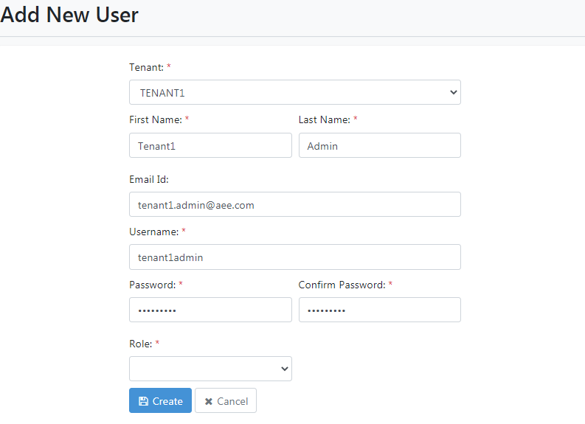The height and width of the screenshot is (424, 585).
Task: Click the Role dropdown chevron arrow
Action: point(284,369)
